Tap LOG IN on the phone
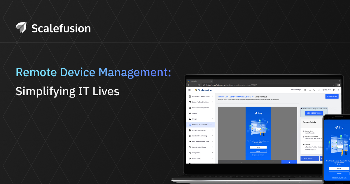The height and width of the screenshot is (184, 350). click(339, 169)
